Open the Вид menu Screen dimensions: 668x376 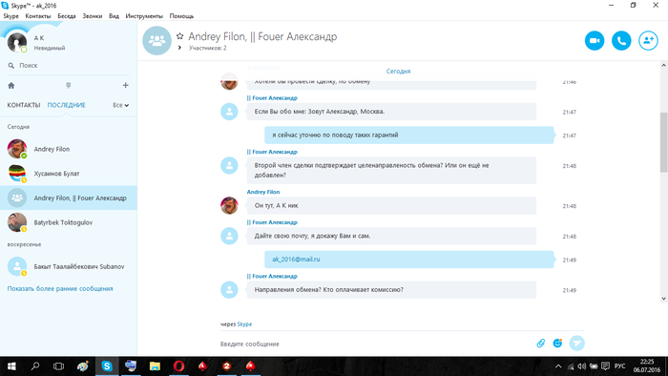click(x=114, y=16)
